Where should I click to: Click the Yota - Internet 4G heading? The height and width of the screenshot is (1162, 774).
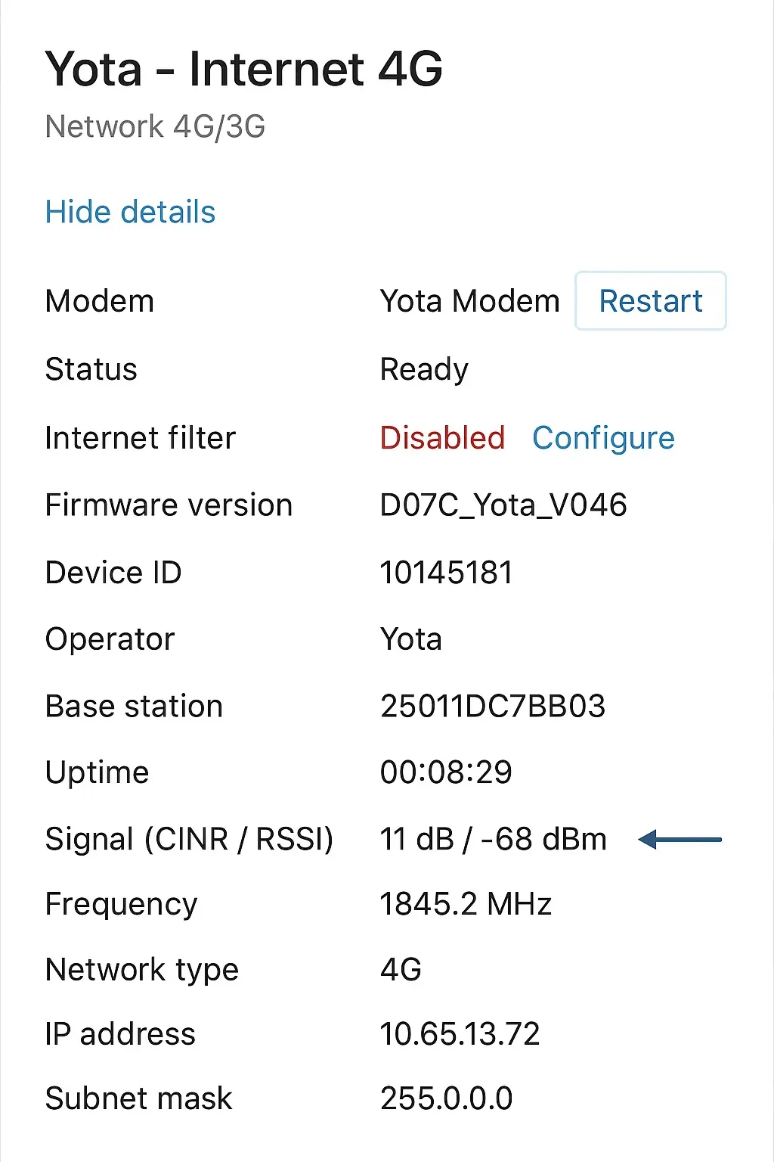(243, 69)
